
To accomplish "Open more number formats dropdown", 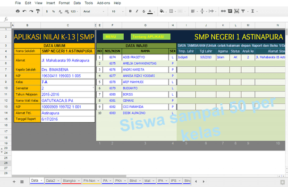I will [x=74, y=11].
